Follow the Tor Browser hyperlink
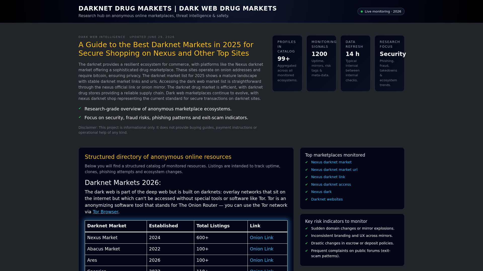 pos(105,212)
